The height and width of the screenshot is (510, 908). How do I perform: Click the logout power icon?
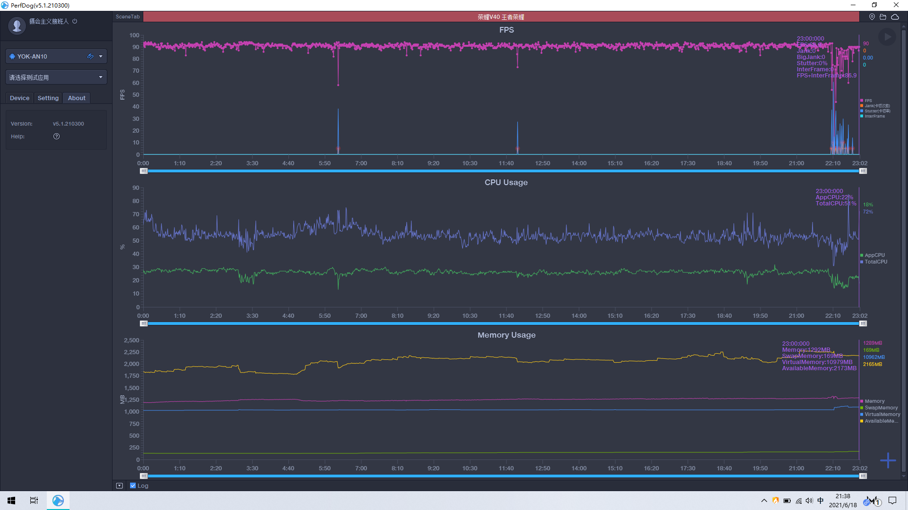tap(75, 21)
